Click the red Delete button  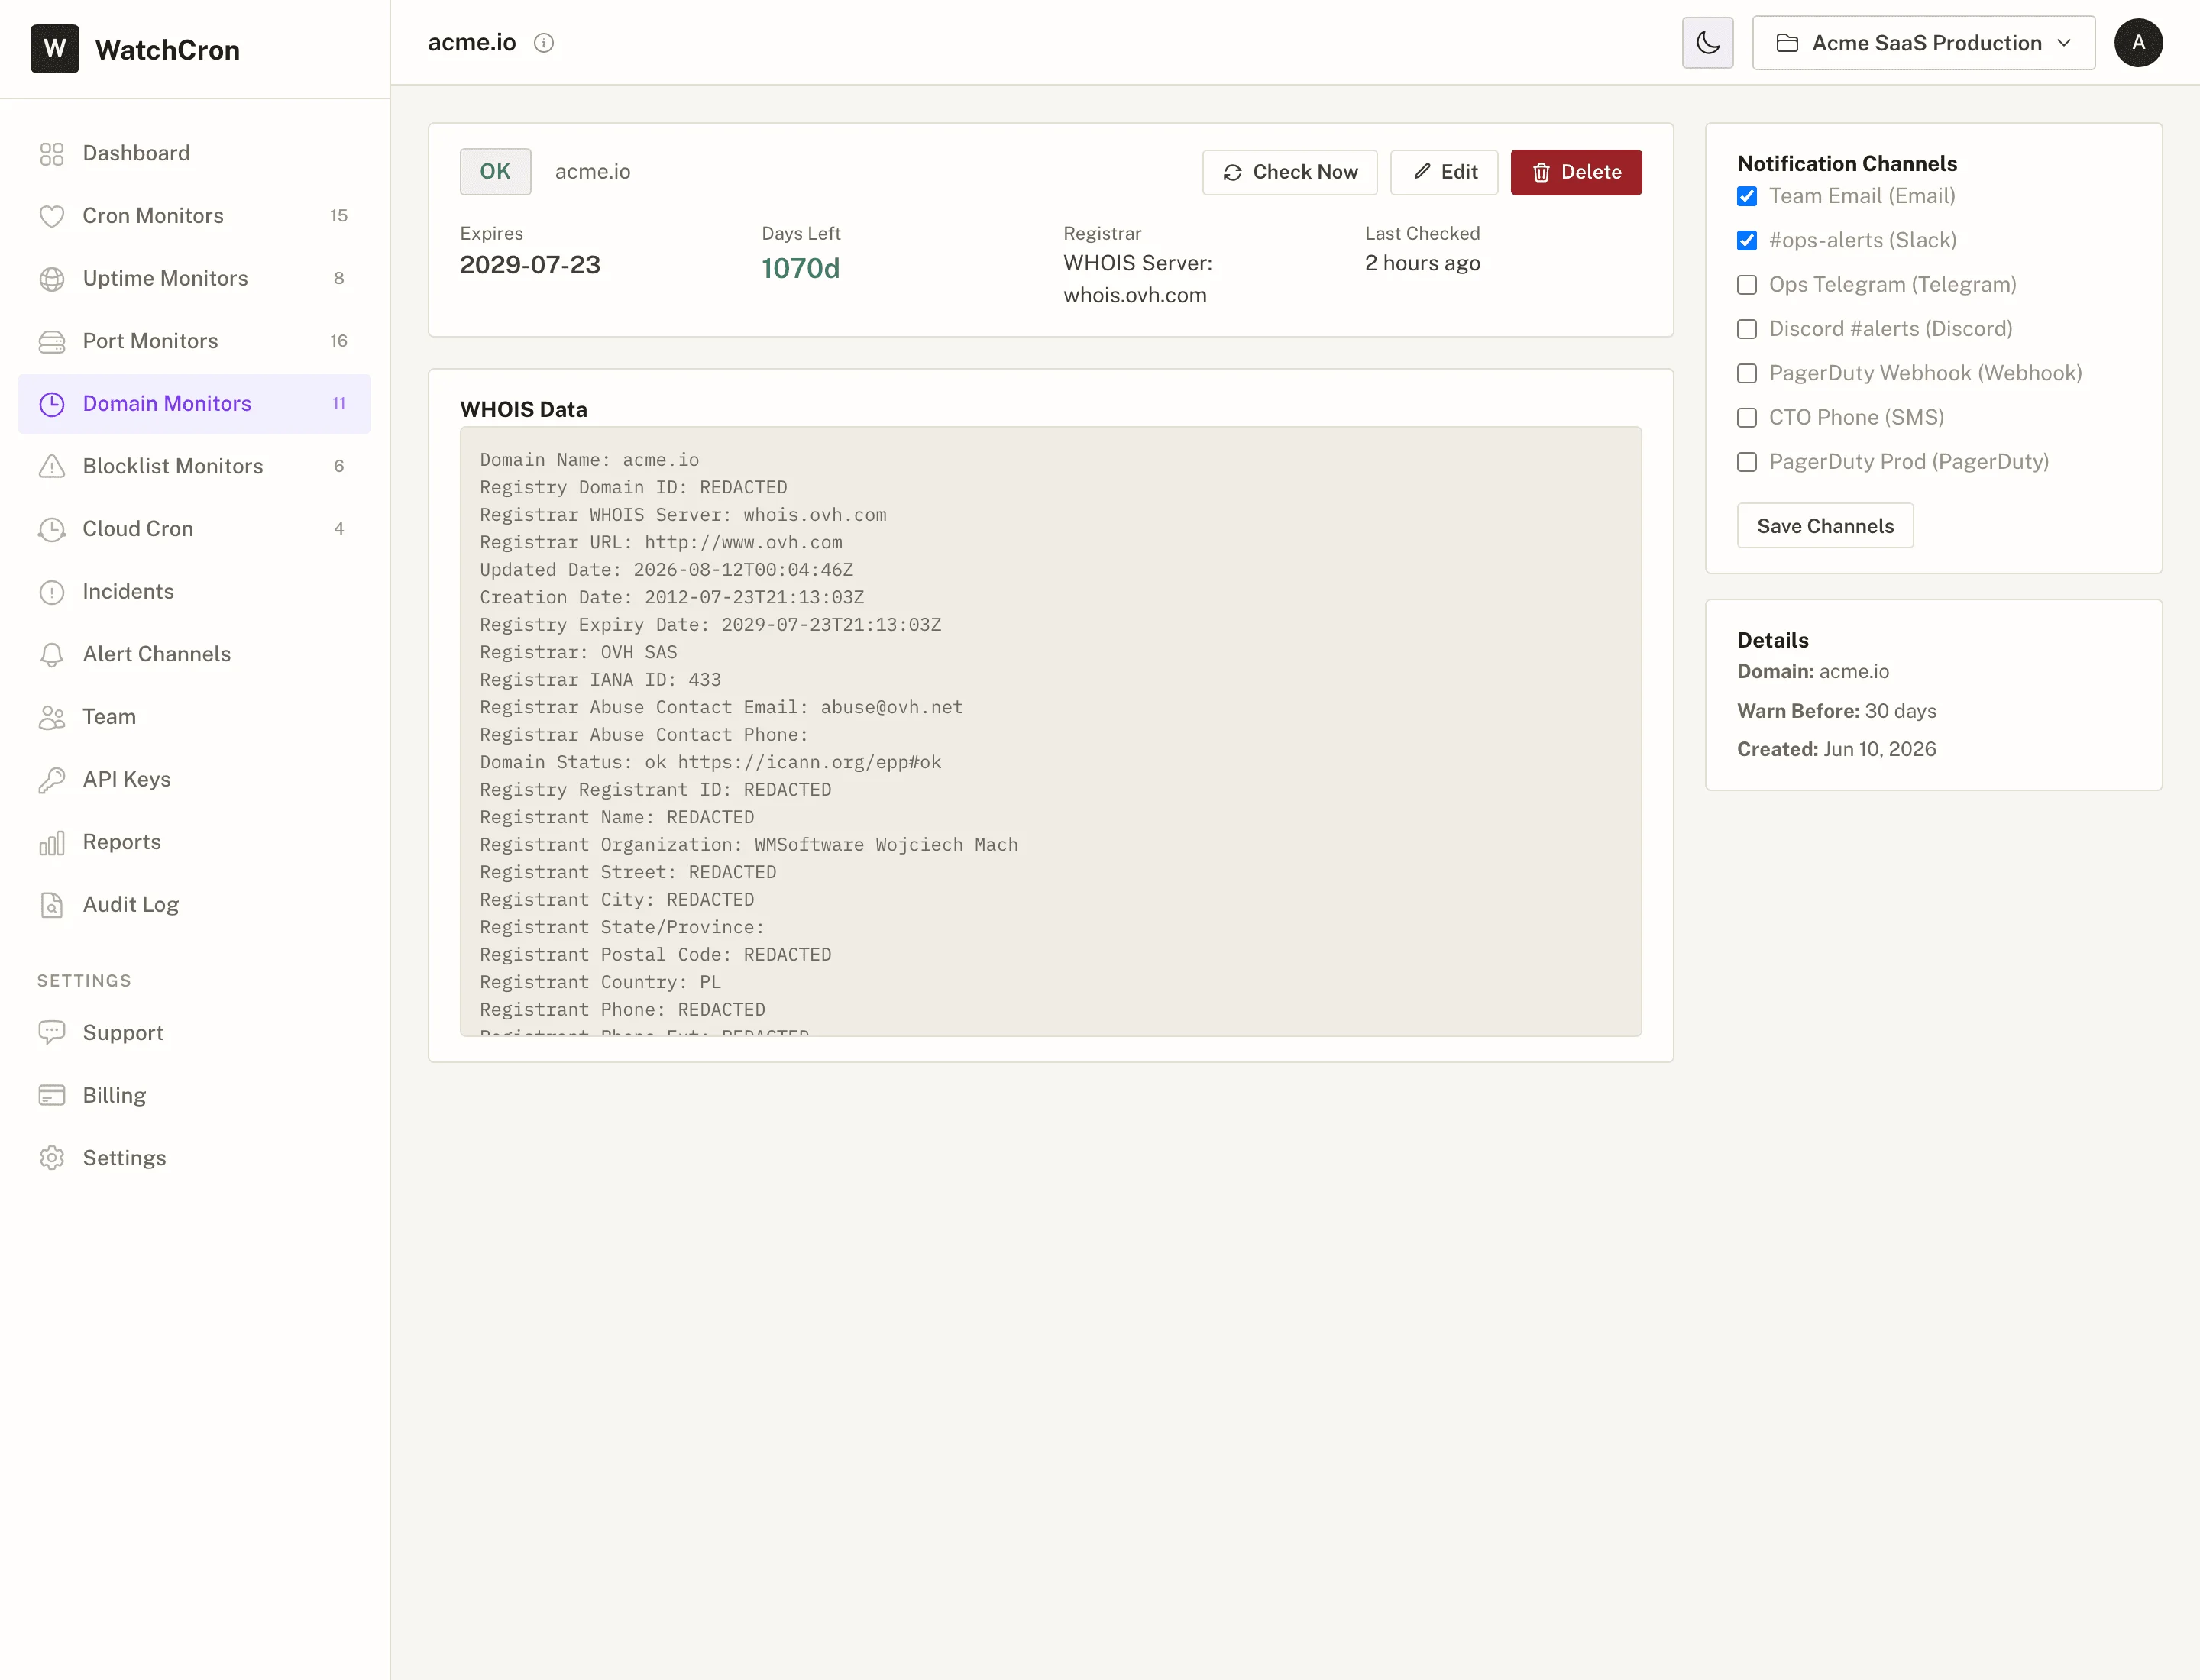pos(1576,172)
